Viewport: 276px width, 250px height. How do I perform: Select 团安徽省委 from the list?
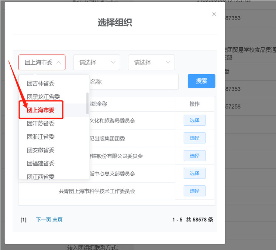point(41,150)
